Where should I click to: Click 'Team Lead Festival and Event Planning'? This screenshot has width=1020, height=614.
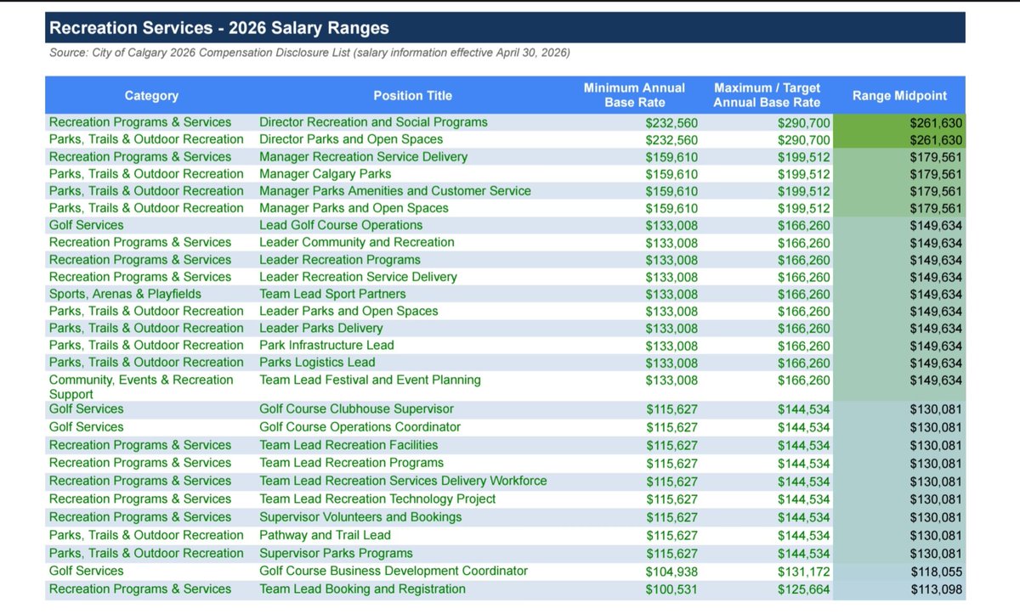(x=370, y=380)
